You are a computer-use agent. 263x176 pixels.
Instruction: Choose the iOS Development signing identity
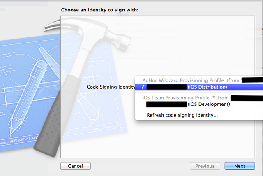pos(208,104)
